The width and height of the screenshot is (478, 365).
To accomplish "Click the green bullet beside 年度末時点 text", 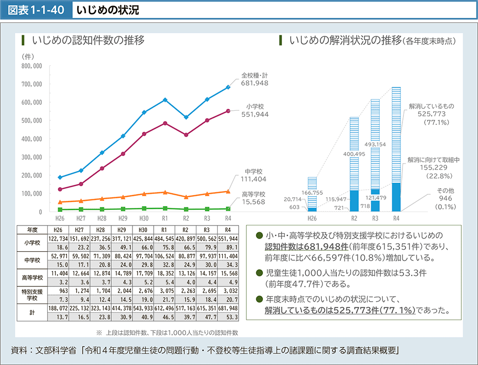I will point(258,298).
